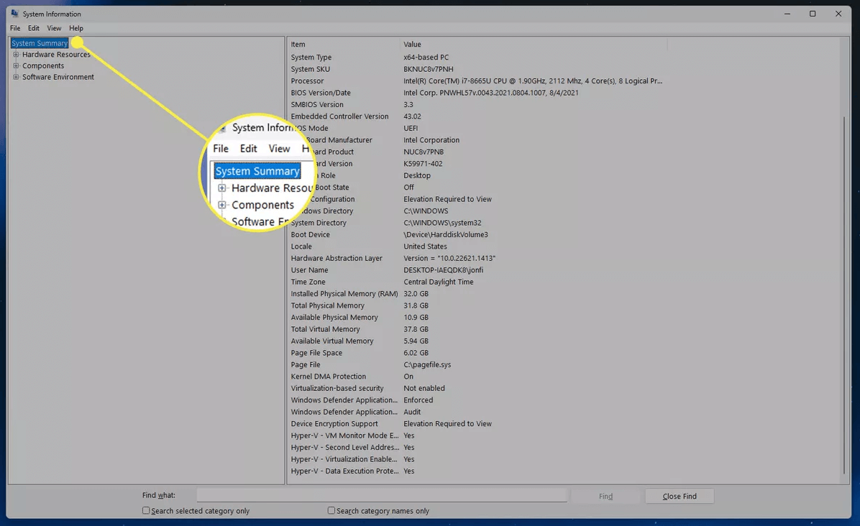Click the vertical scrollbar of details pane
This screenshot has height=526, width=860.
point(844,287)
